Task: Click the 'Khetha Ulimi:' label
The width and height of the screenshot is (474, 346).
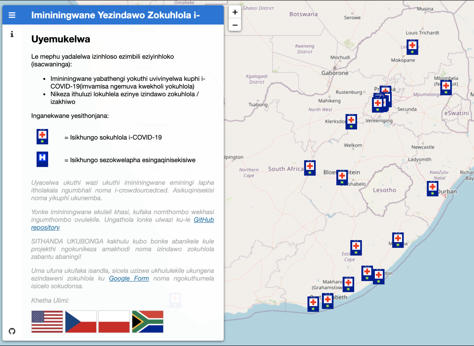Action: (50, 300)
